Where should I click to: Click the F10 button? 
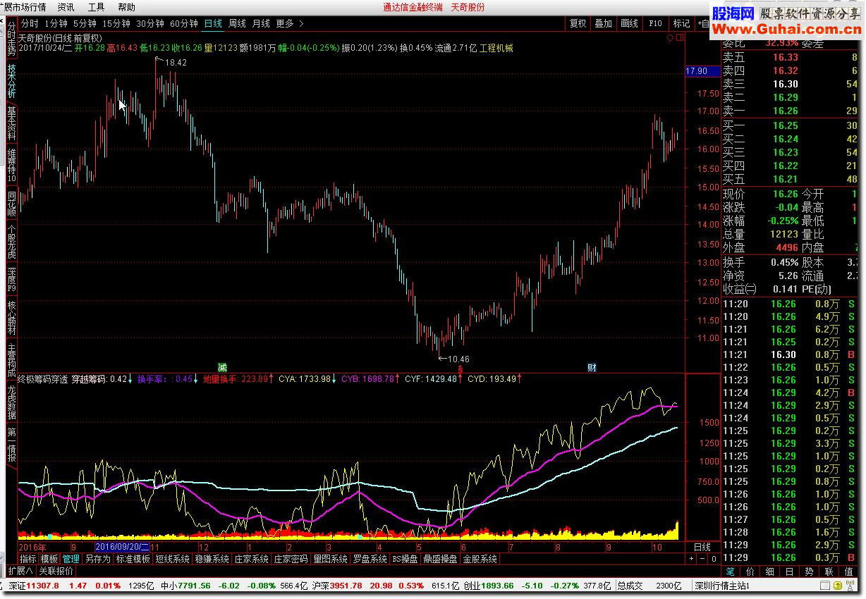655,23
